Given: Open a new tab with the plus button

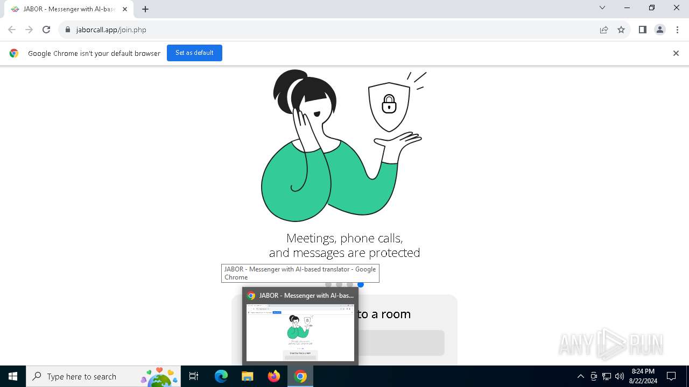Looking at the screenshot, I should [x=145, y=9].
